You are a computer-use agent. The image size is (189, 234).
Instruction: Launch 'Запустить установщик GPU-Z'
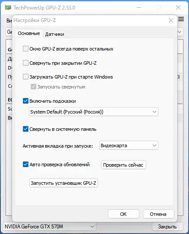(63, 183)
